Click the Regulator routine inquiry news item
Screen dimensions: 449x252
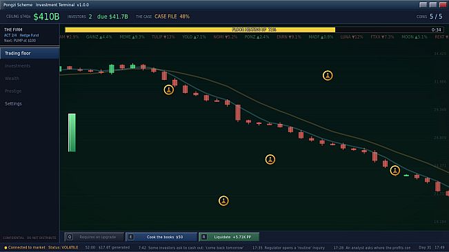tap(288, 248)
